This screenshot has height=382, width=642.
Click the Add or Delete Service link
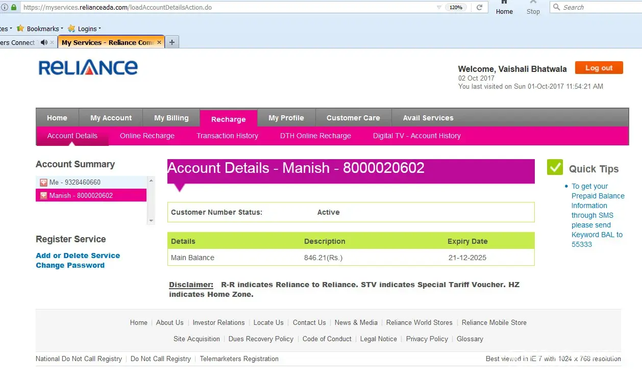pos(78,256)
